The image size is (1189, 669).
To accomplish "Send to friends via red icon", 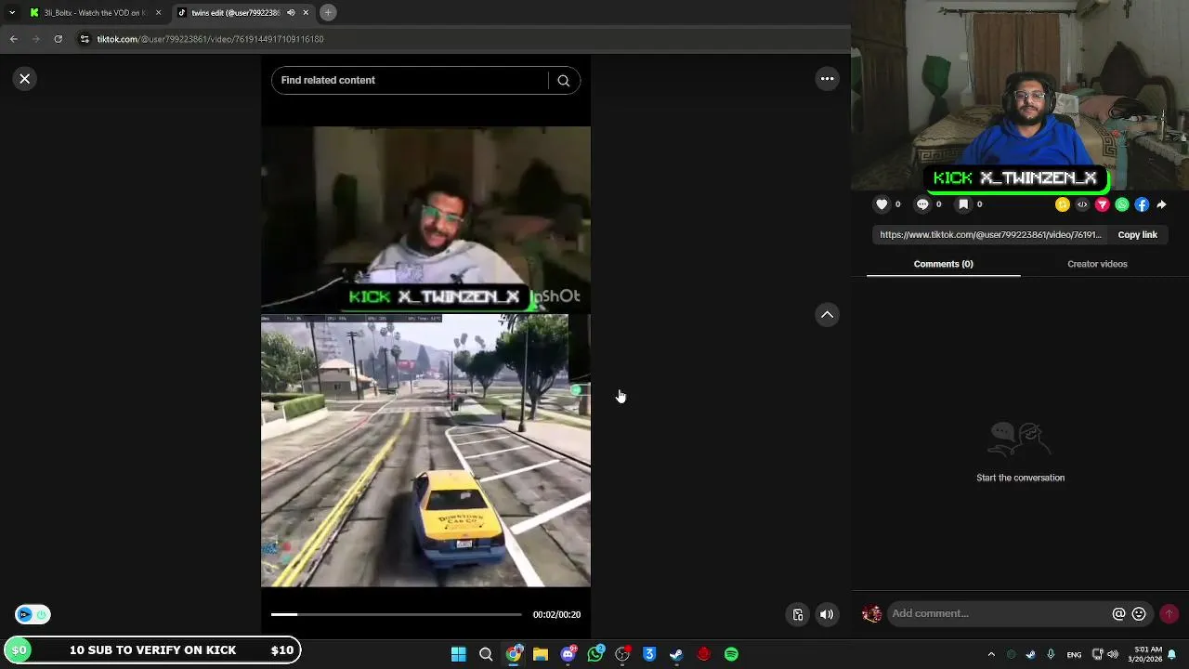I will (1103, 204).
